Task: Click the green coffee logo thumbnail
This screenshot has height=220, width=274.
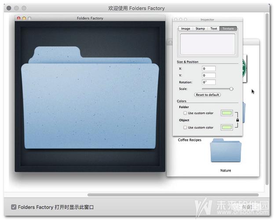Action: [x=245, y=68]
